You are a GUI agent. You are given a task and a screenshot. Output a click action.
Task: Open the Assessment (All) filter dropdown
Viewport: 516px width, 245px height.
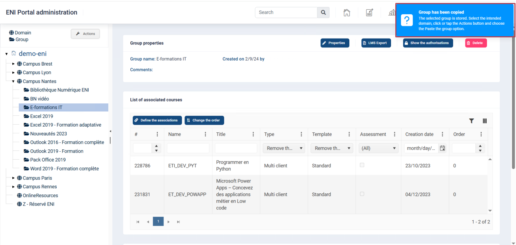tap(378, 148)
